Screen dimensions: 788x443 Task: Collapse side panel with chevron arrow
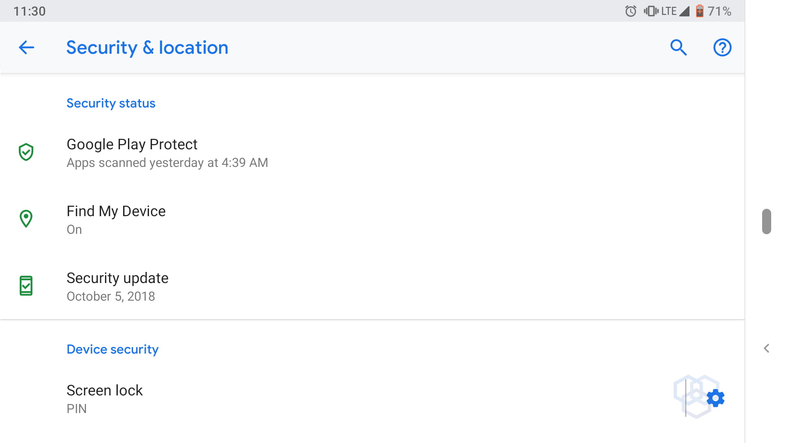[766, 348]
